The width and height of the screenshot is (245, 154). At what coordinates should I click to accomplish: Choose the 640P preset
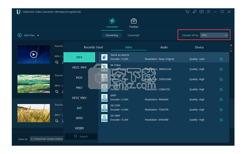[x=164, y=98]
